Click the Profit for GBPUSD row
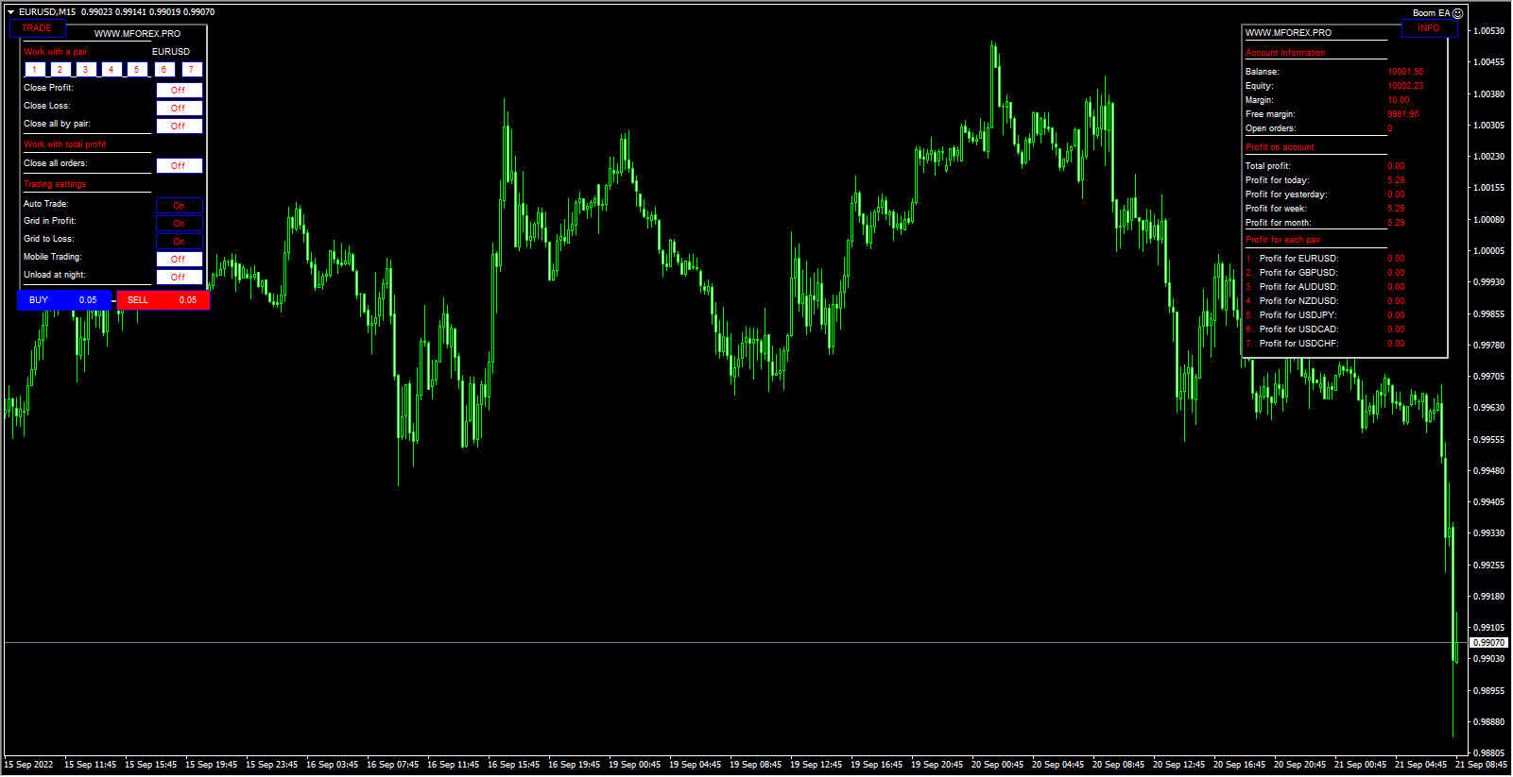Image resolution: width=1513 pixels, height=777 pixels. [x=1325, y=273]
